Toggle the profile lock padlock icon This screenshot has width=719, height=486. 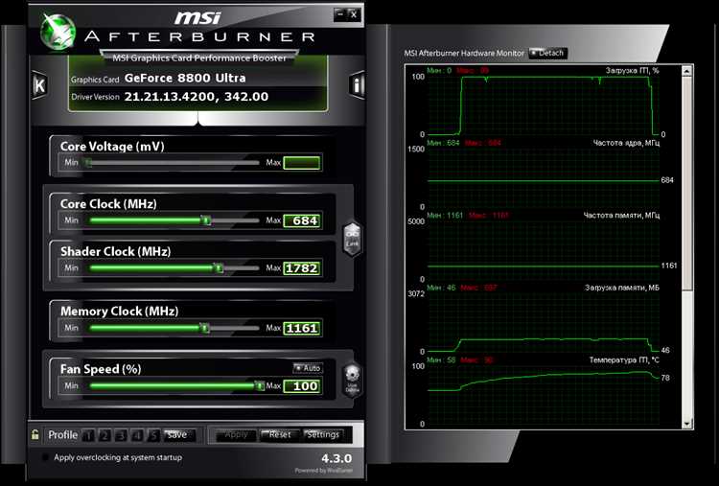pyautogui.click(x=35, y=434)
